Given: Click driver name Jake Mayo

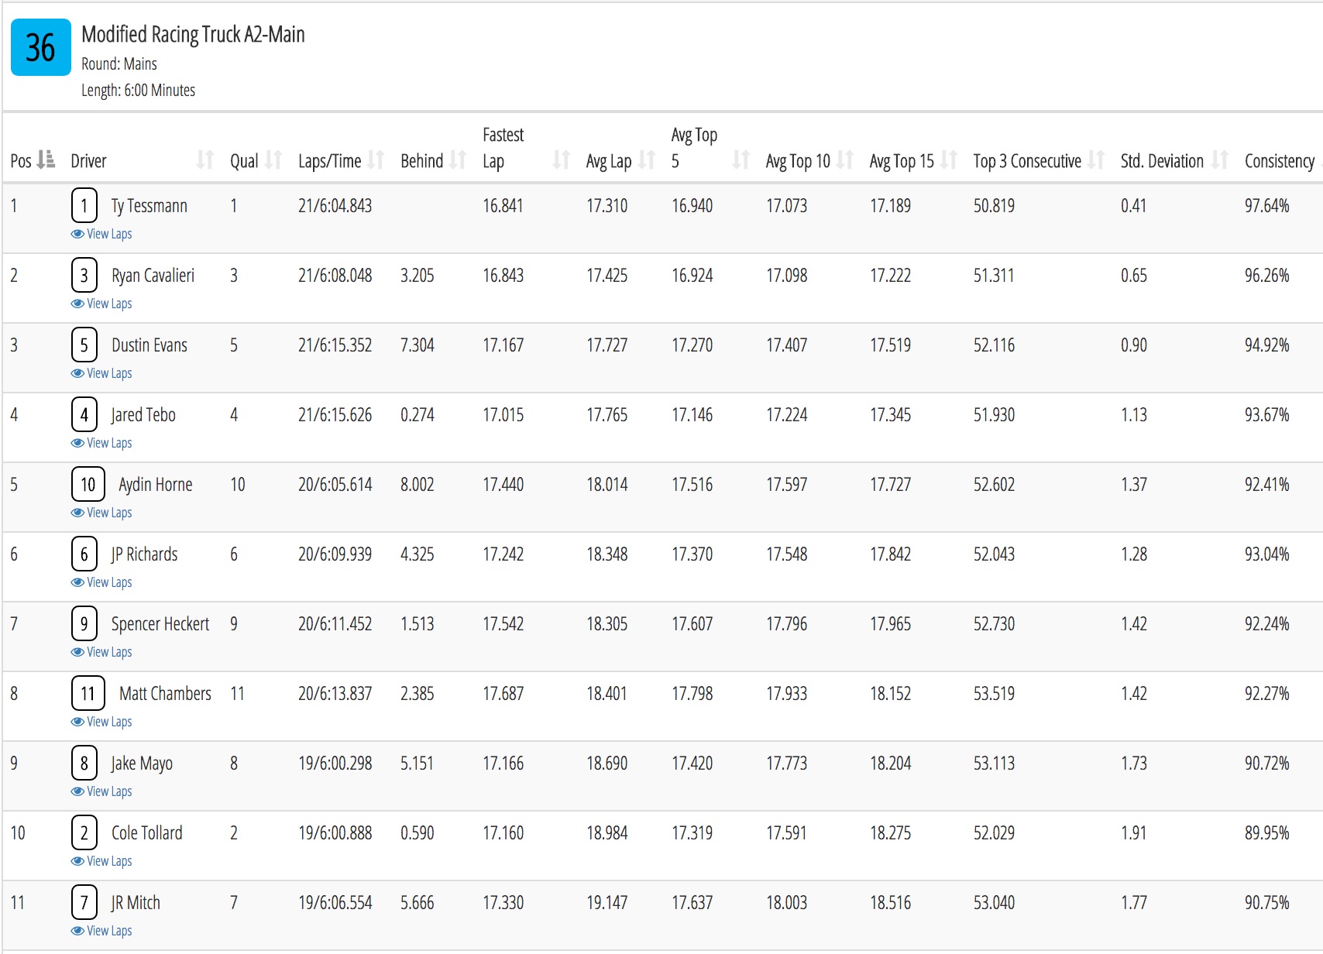Looking at the screenshot, I should (142, 764).
